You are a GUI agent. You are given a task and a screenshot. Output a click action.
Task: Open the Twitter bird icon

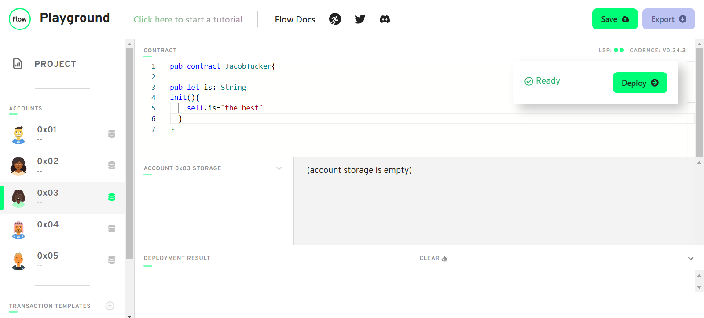coord(360,19)
